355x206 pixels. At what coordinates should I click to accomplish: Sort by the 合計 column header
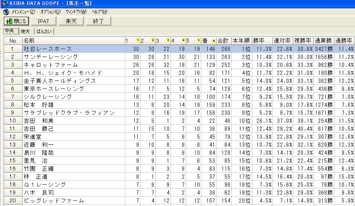click(224, 41)
